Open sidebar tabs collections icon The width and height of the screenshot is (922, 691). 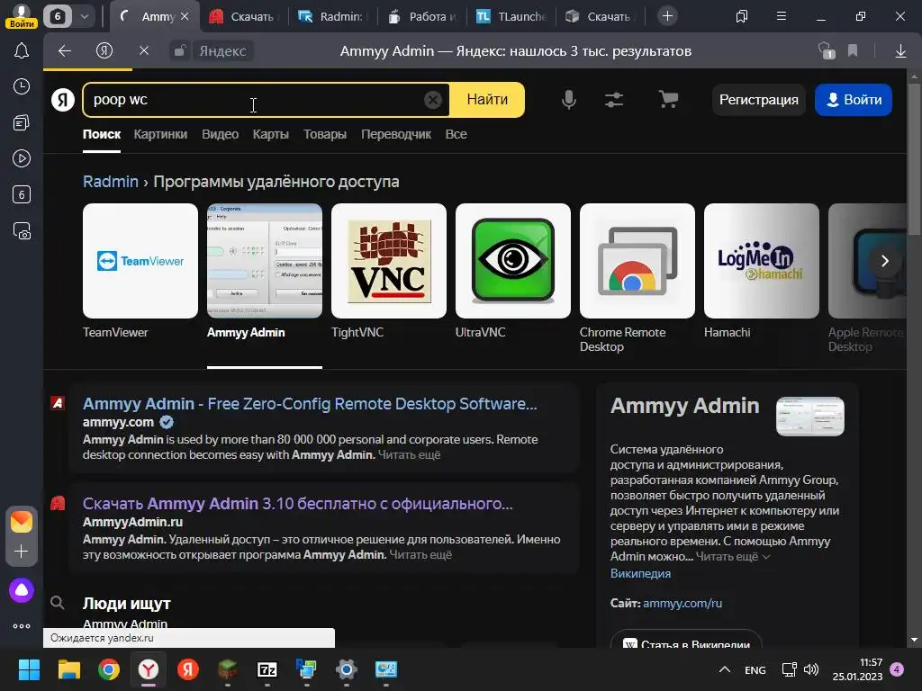tap(22, 122)
